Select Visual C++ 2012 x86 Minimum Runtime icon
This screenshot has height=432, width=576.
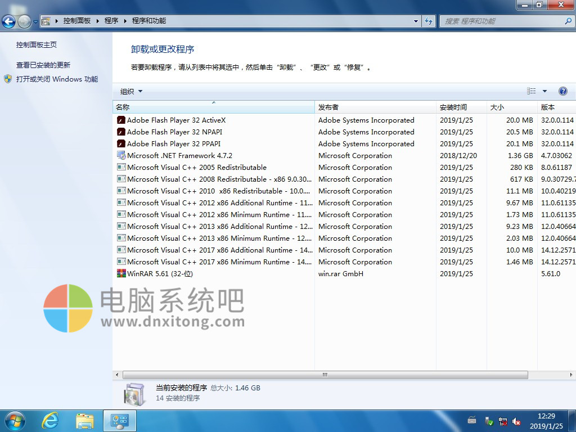[121, 214]
